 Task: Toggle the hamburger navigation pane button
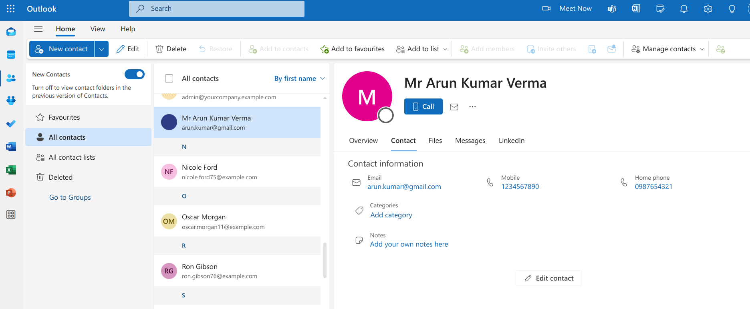tap(38, 29)
